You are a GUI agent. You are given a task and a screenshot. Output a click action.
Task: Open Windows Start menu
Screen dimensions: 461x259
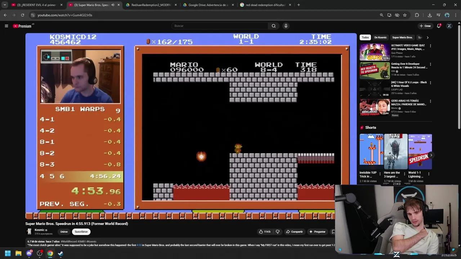click(8, 253)
